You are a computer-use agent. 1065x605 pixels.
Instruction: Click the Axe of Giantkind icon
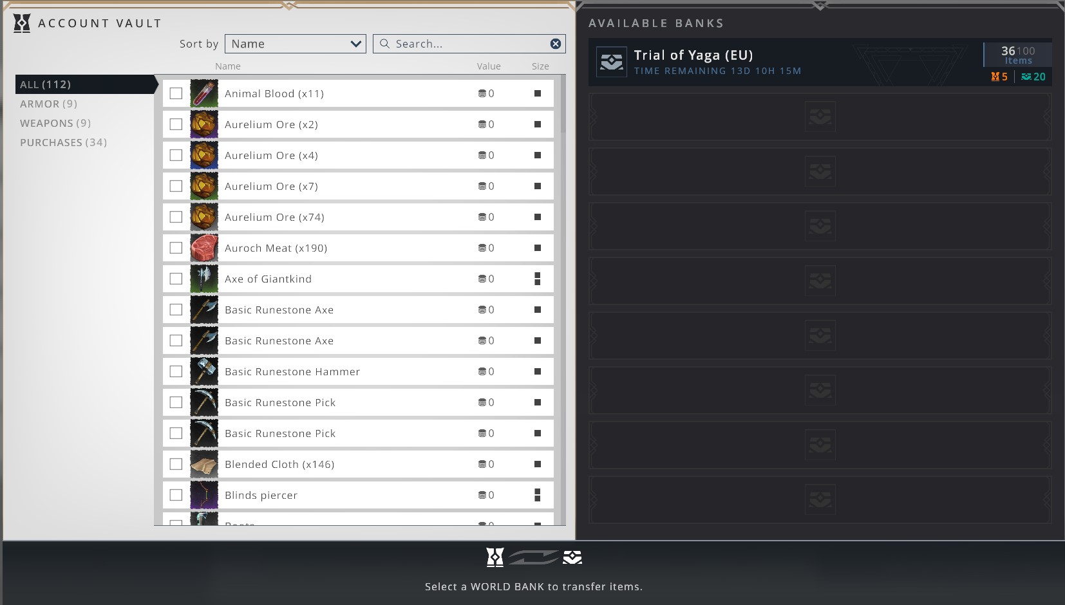pyautogui.click(x=204, y=279)
